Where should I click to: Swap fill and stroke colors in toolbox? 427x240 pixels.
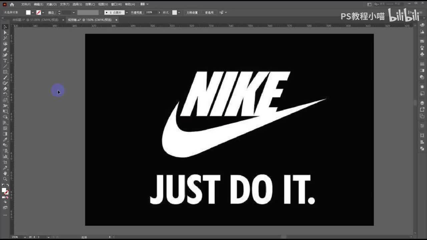coord(8,185)
